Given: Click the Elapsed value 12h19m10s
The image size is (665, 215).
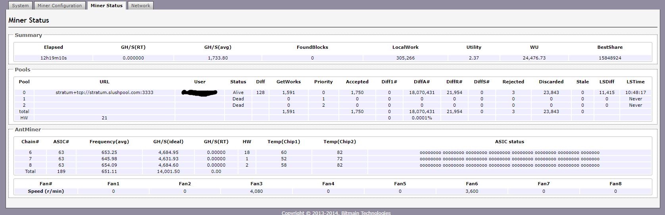Looking at the screenshot, I should (x=54, y=58).
